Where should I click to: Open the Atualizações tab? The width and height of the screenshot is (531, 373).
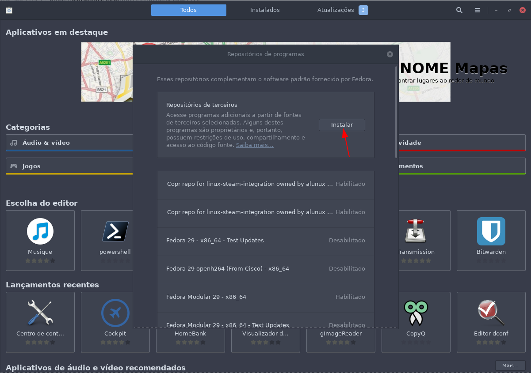336,10
